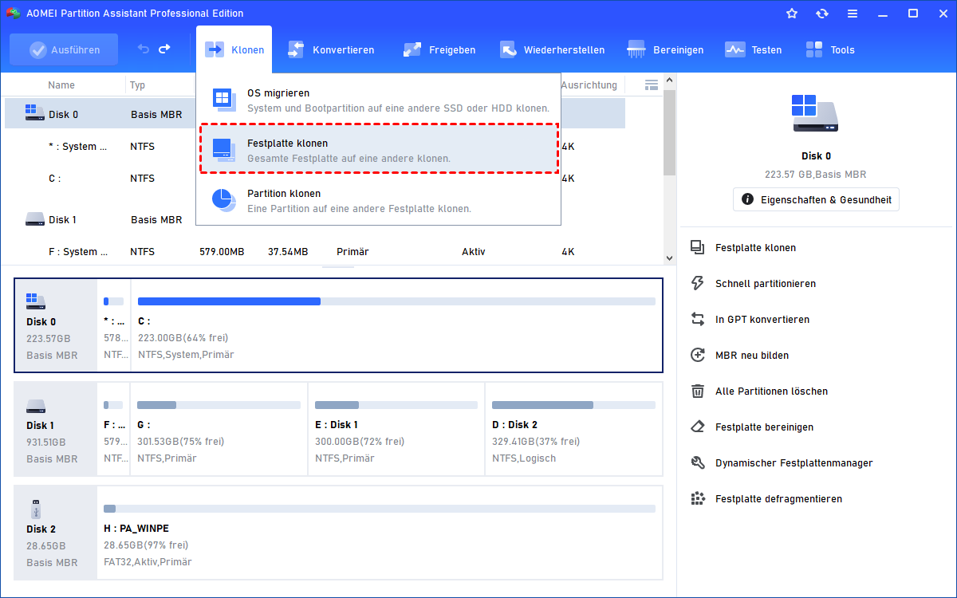
Task: Click the Partition klonen pie icon
Action: click(x=224, y=200)
